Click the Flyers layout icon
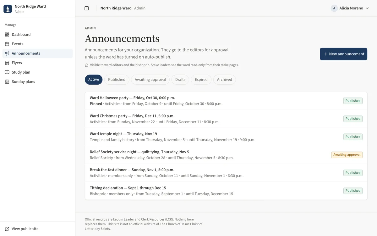This screenshot has height=236, width=377. pyautogui.click(x=7, y=63)
